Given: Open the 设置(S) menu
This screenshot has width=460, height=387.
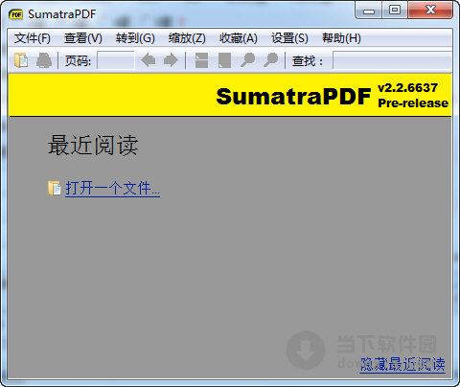Looking at the screenshot, I should tap(289, 38).
